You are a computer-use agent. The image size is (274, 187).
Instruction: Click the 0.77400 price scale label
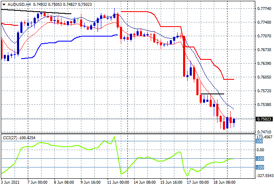click(x=264, y=22)
